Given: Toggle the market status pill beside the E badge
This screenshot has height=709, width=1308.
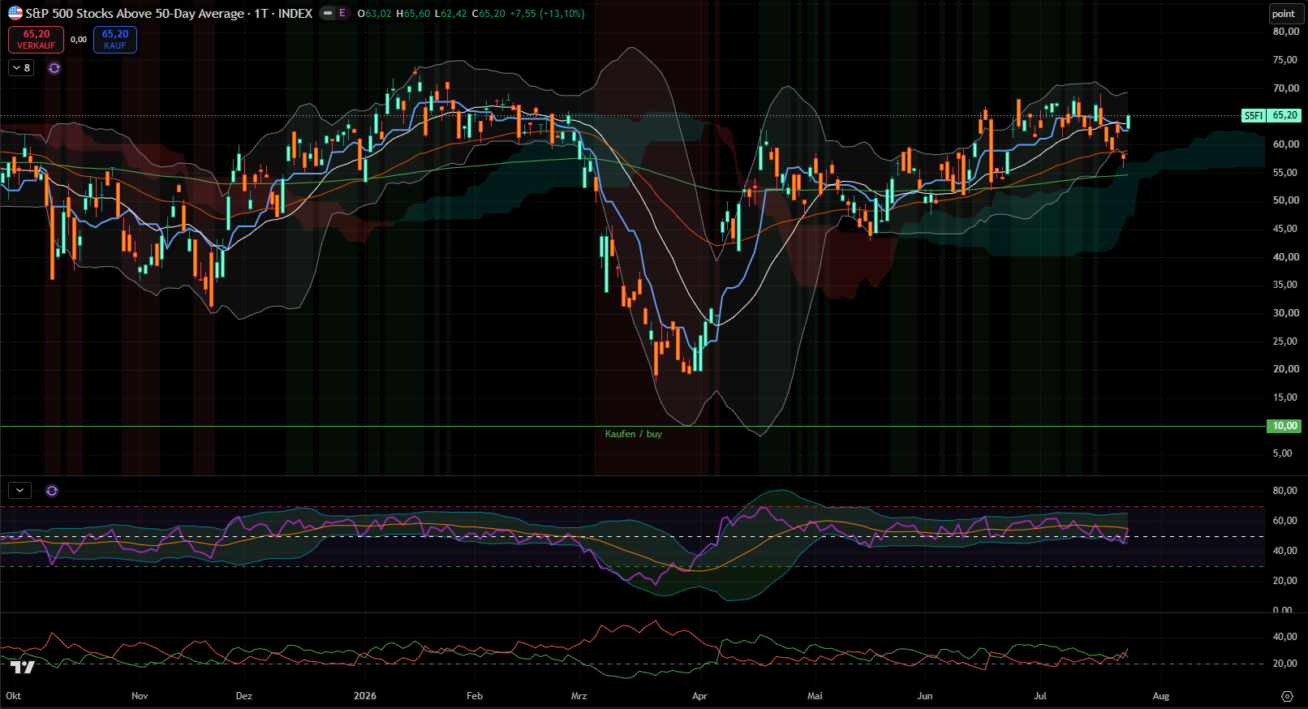Looking at the screenshot, I should 327,13.
